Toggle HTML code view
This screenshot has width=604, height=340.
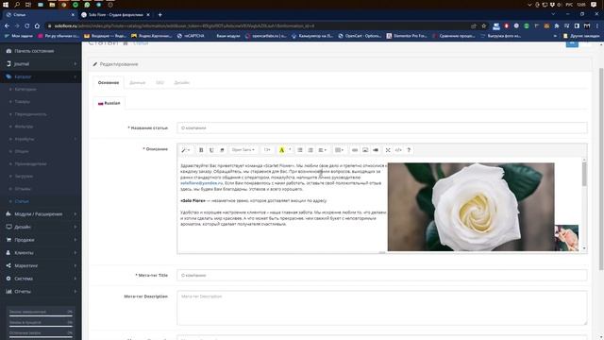(x=398, y=150)
